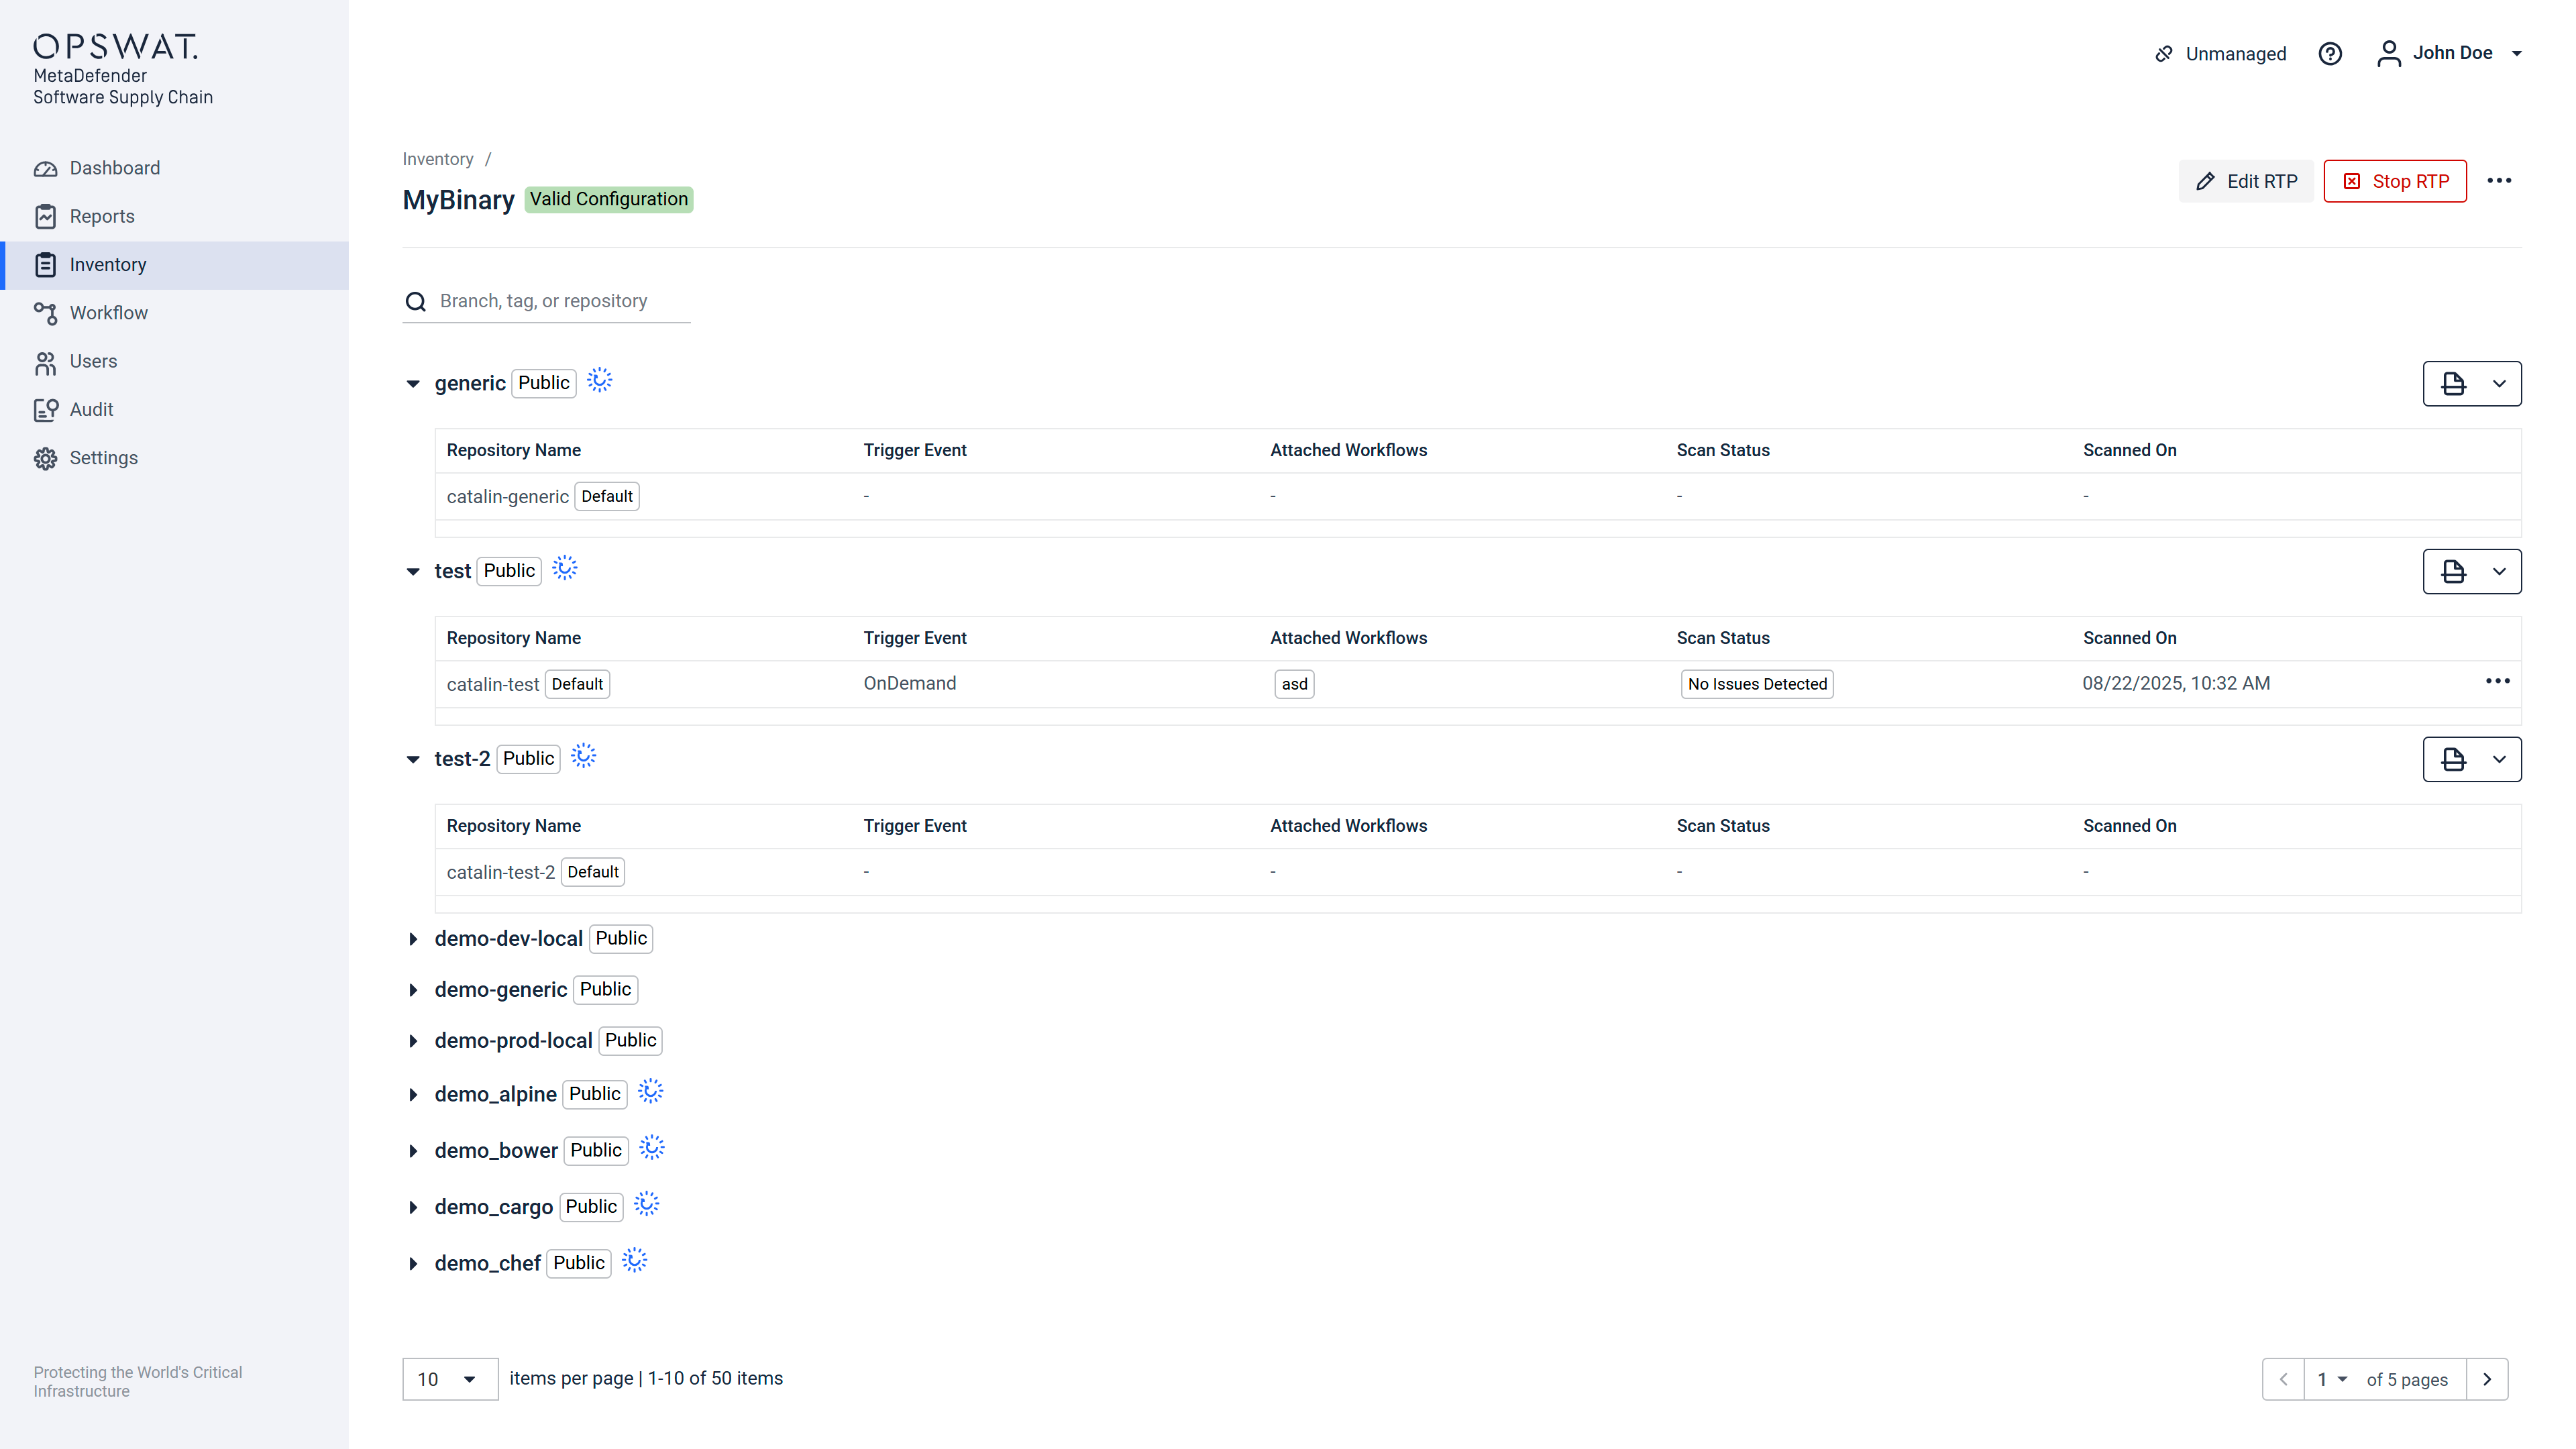Click the asd workflow tag

(x=1294, y=684)
